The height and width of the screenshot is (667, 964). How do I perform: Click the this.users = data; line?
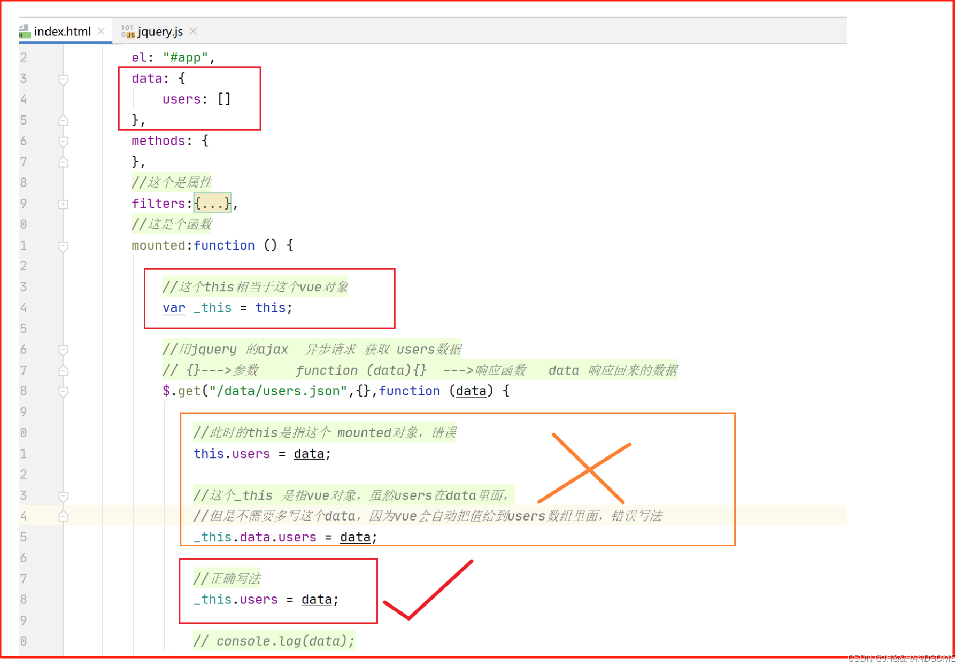pos(262,453)
